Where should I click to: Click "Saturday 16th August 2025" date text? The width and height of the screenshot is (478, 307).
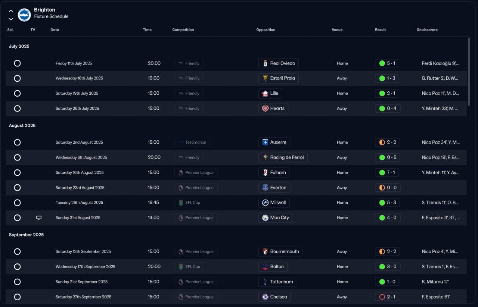pos(80,173)
